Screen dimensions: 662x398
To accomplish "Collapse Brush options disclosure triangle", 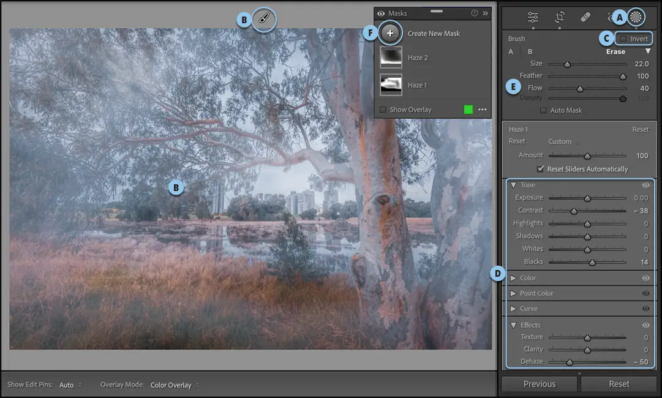I will tap(648, 51).
